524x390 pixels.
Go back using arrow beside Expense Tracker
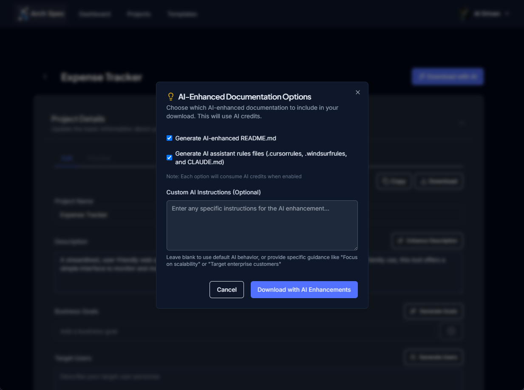point(45,77)
